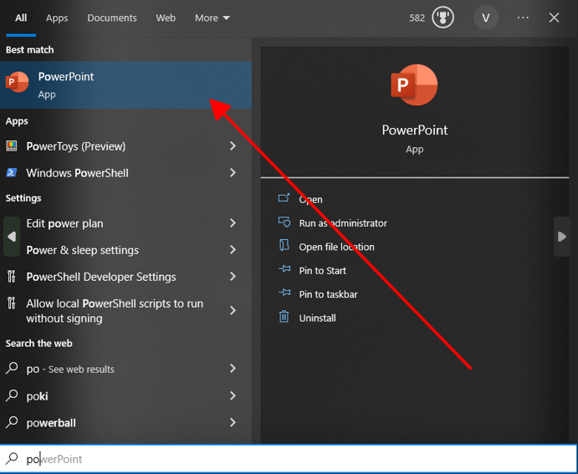This screenshot has height=474, width=578.
Task: Expand the Edit power plan chevron
Action: 233,223
